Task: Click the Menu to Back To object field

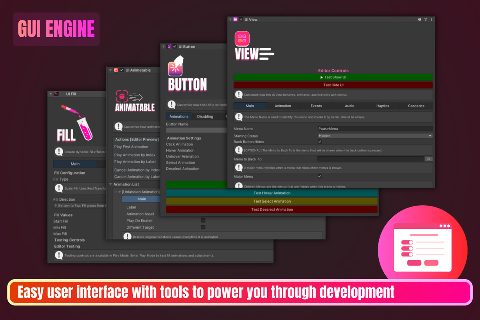Action: (x=370, y=159)
